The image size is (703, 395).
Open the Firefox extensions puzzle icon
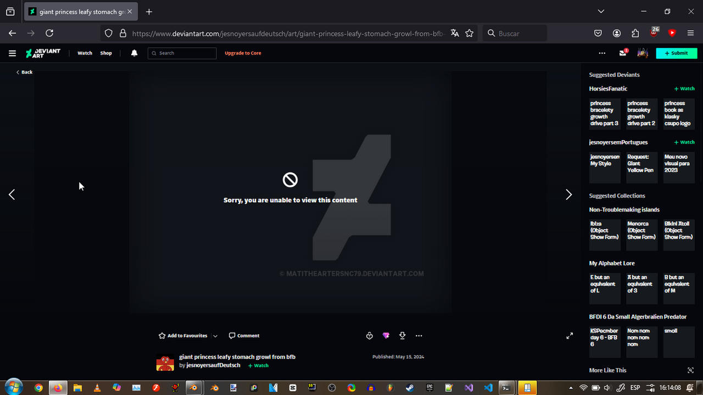coord(635,33)
